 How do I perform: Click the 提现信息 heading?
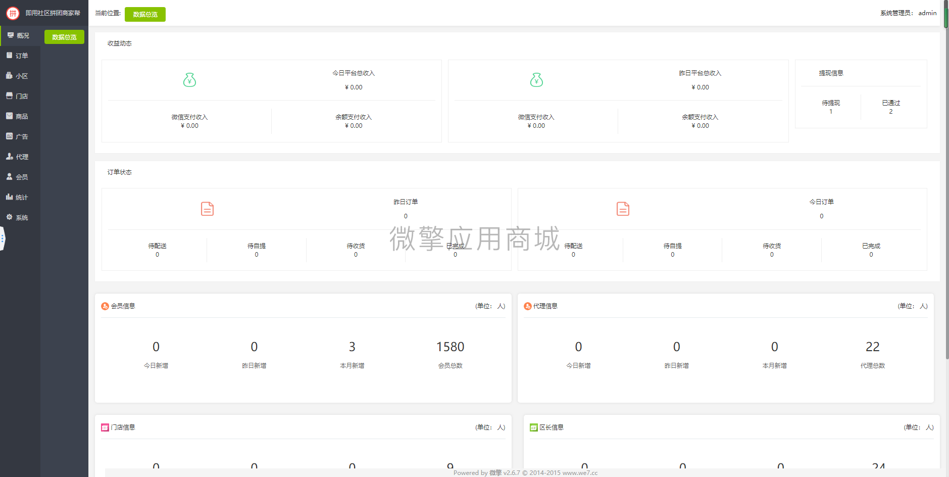pyautogui.click(x=831, y=73)
